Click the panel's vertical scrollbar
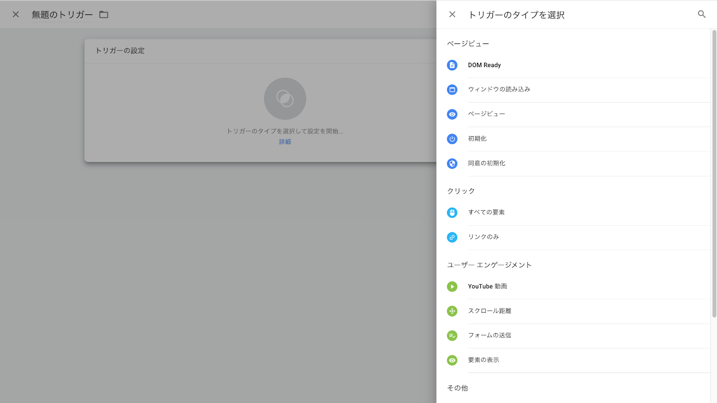717x403 pixels. click(714, 174)
